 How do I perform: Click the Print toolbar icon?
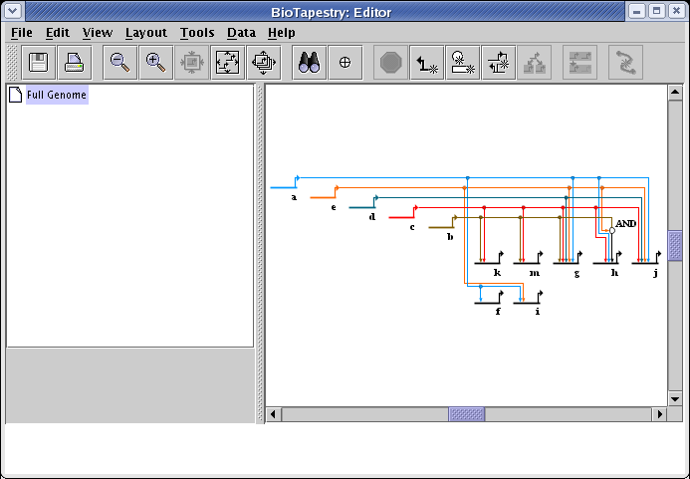click(x=74, y=63)
